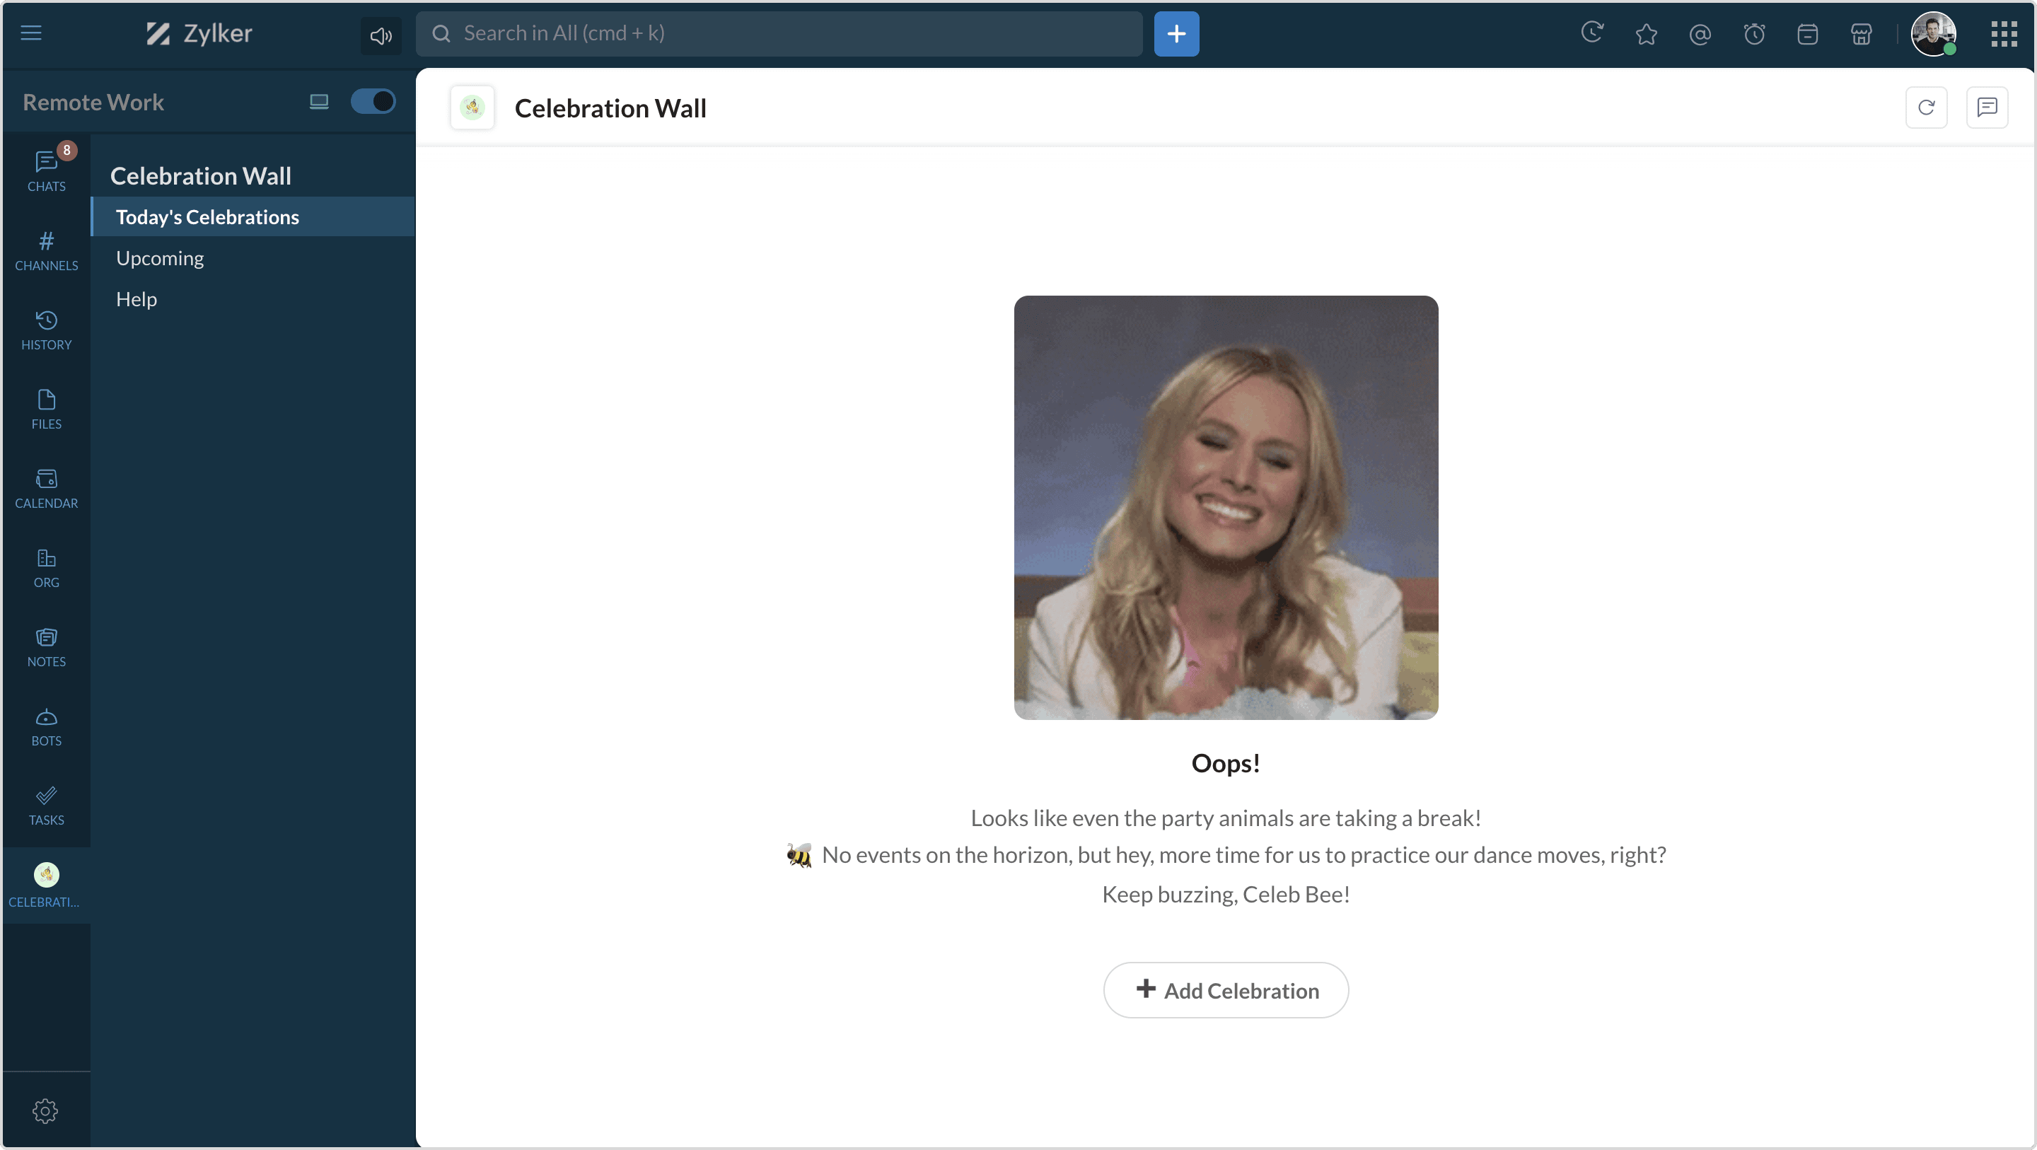Image resolution: width=2037 pixels, height=1150 pixels.
Task: Open Org in the sidebar
Action: [x=46, y=568]
